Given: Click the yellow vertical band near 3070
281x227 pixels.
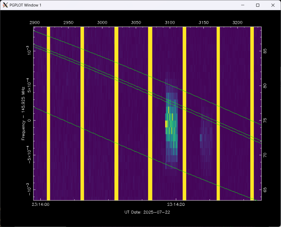Looking at the screenshot, I should coord(150,113).
